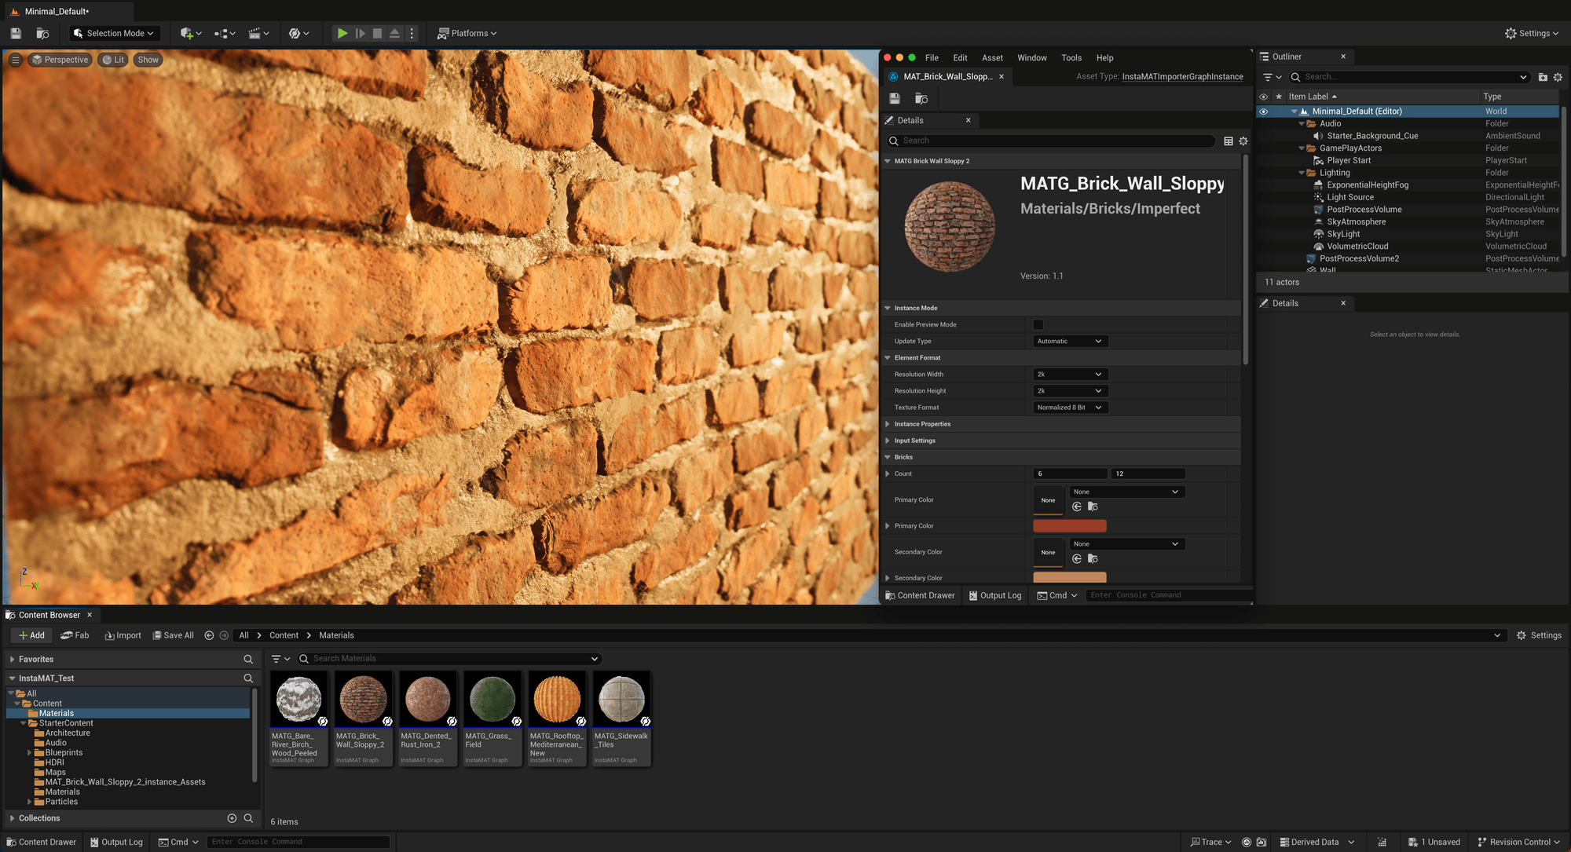The height and width of the screenshot is (852, 1571).
Task: Click the Stop simulation button
Action: coord(377,33)
